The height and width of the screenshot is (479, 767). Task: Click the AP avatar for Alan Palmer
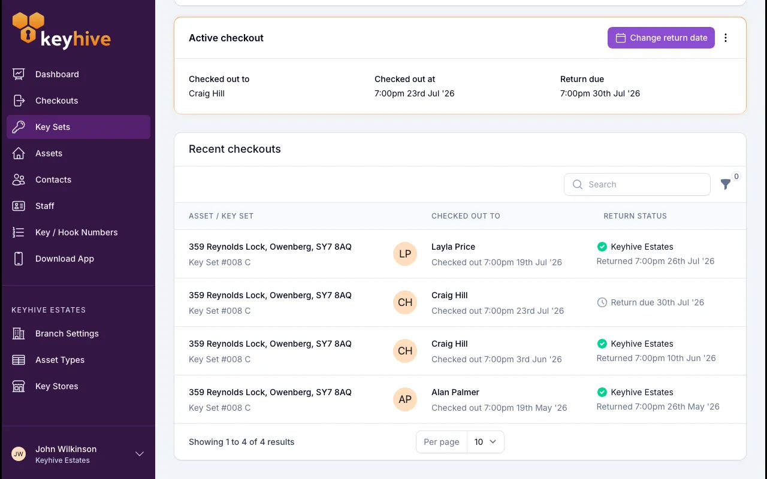click(x=405, y=399)
